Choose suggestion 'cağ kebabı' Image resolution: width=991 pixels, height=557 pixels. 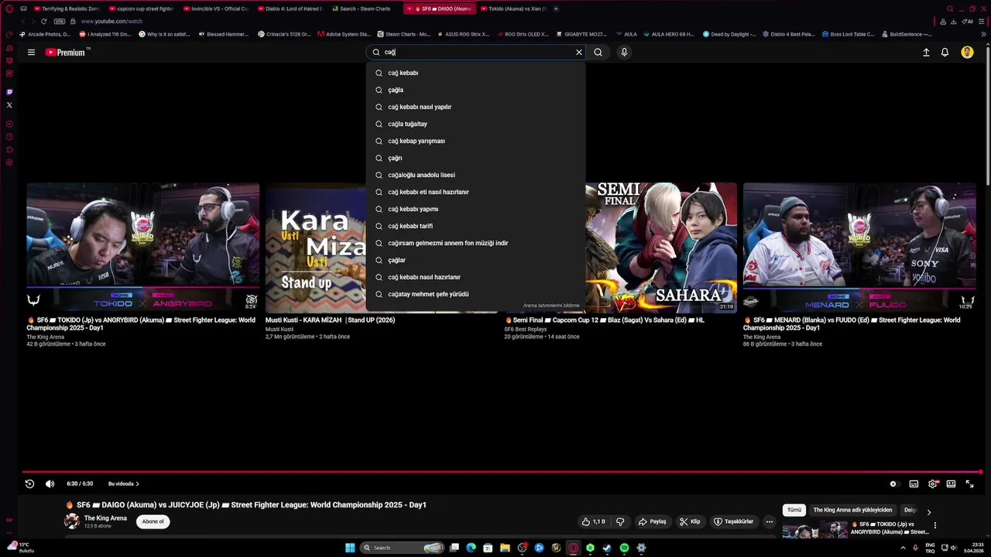[x=475, y=73]
